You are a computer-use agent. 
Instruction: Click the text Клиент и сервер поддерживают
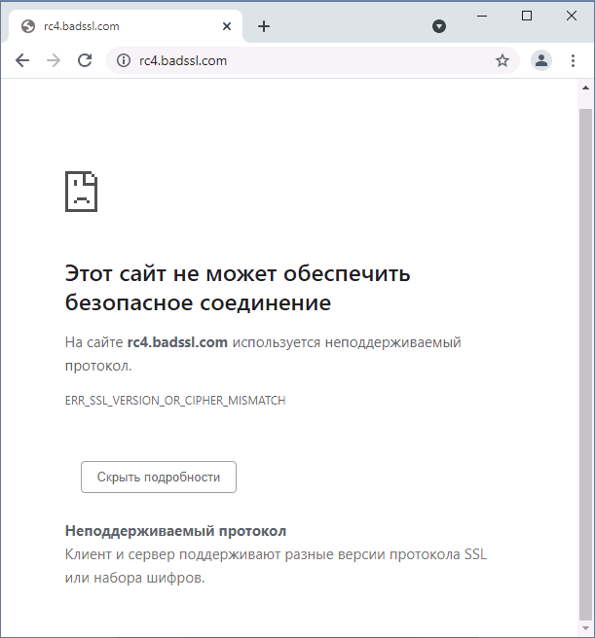172,554
